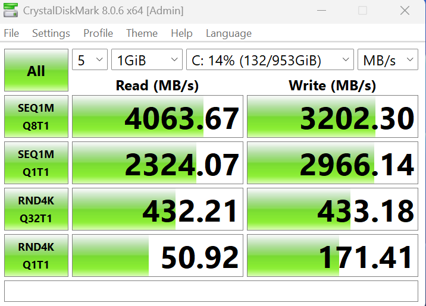Viewport: 426px width, 306px height.
Task: Open the Settings menu
Action: click(51, 33)
